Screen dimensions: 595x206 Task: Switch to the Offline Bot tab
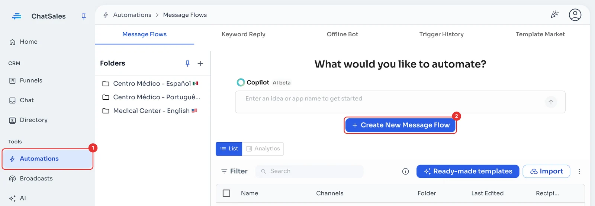click(342, 34)
